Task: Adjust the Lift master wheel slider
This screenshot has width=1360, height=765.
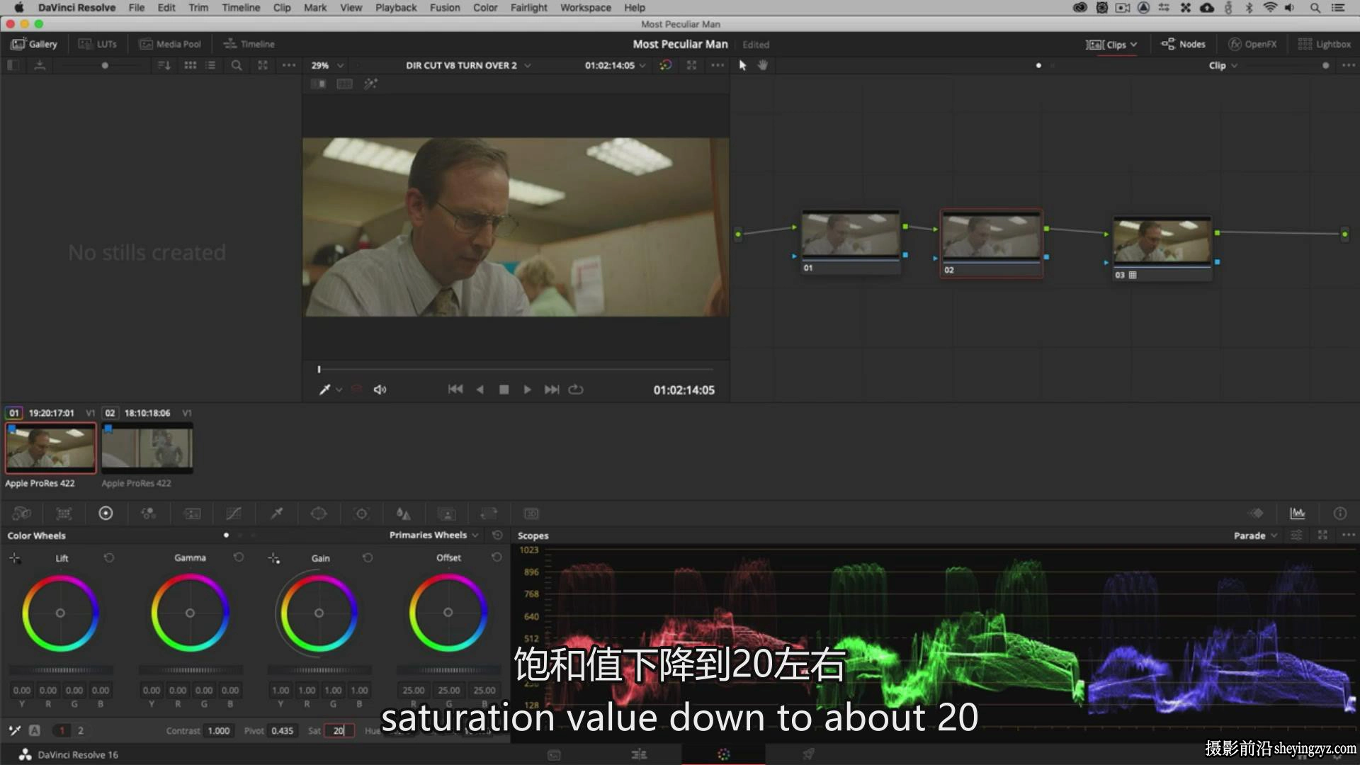Action: click(x=60, y=670)
